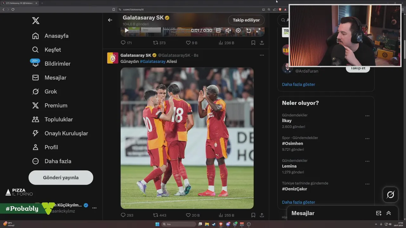Viewport: 406px width, 228px height.
Task: Share the video post
Action: [262, 43]
